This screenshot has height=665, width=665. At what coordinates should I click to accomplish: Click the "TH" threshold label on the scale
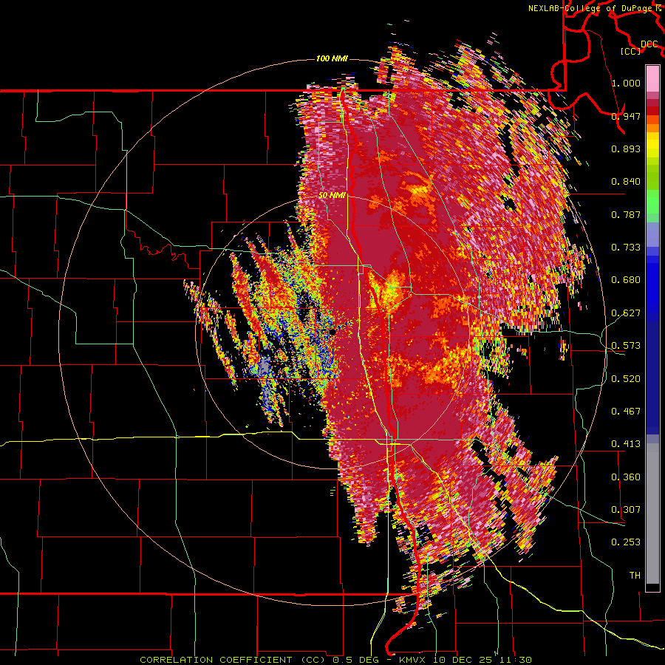(635, 576)
